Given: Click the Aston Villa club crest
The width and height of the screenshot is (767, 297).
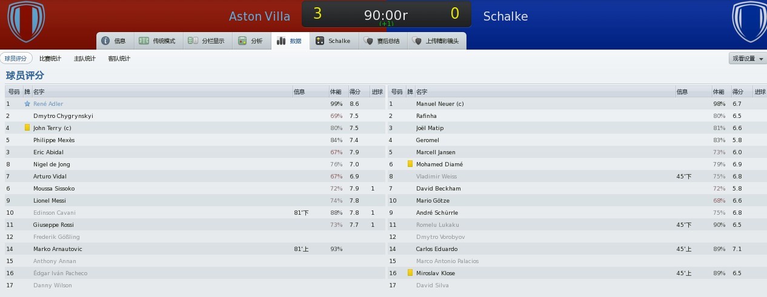Looking at the screenshot, I should [x=25, y=22].
